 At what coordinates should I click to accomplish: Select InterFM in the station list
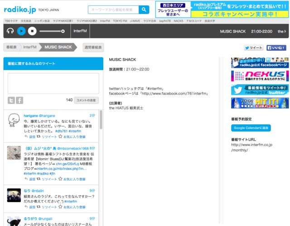105,21
